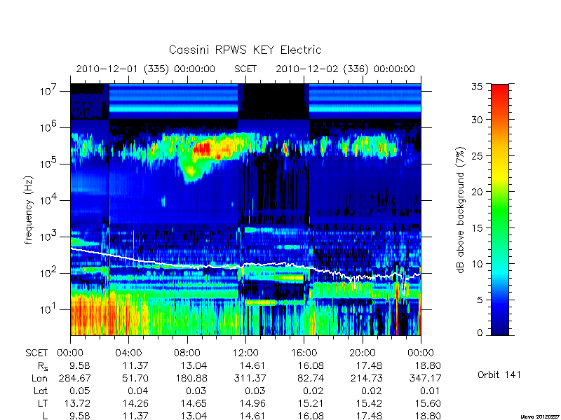Click the "25" color bar tick value
Screen dimensions: 561x420
[x=478, y=155]
